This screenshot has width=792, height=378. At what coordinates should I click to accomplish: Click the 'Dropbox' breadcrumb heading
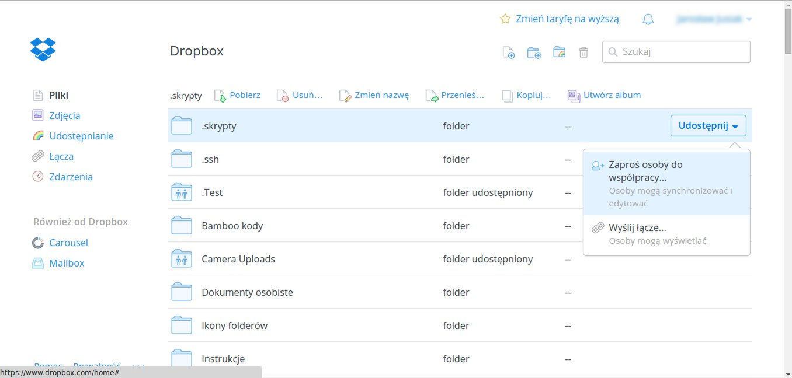197,51
